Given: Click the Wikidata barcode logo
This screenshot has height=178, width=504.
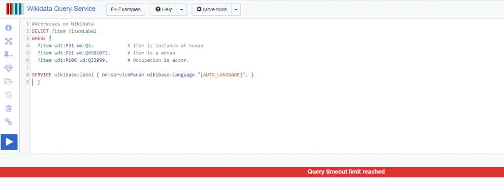Looking at the screenshot, I should coord(14,9).
